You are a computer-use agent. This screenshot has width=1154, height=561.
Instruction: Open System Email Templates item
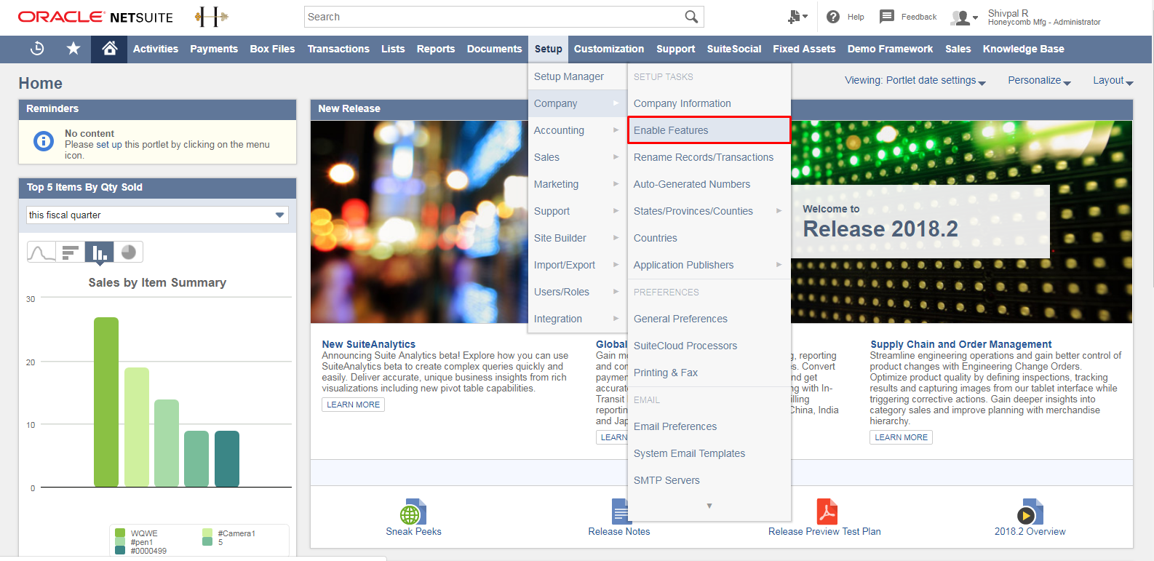coord(709,453)
